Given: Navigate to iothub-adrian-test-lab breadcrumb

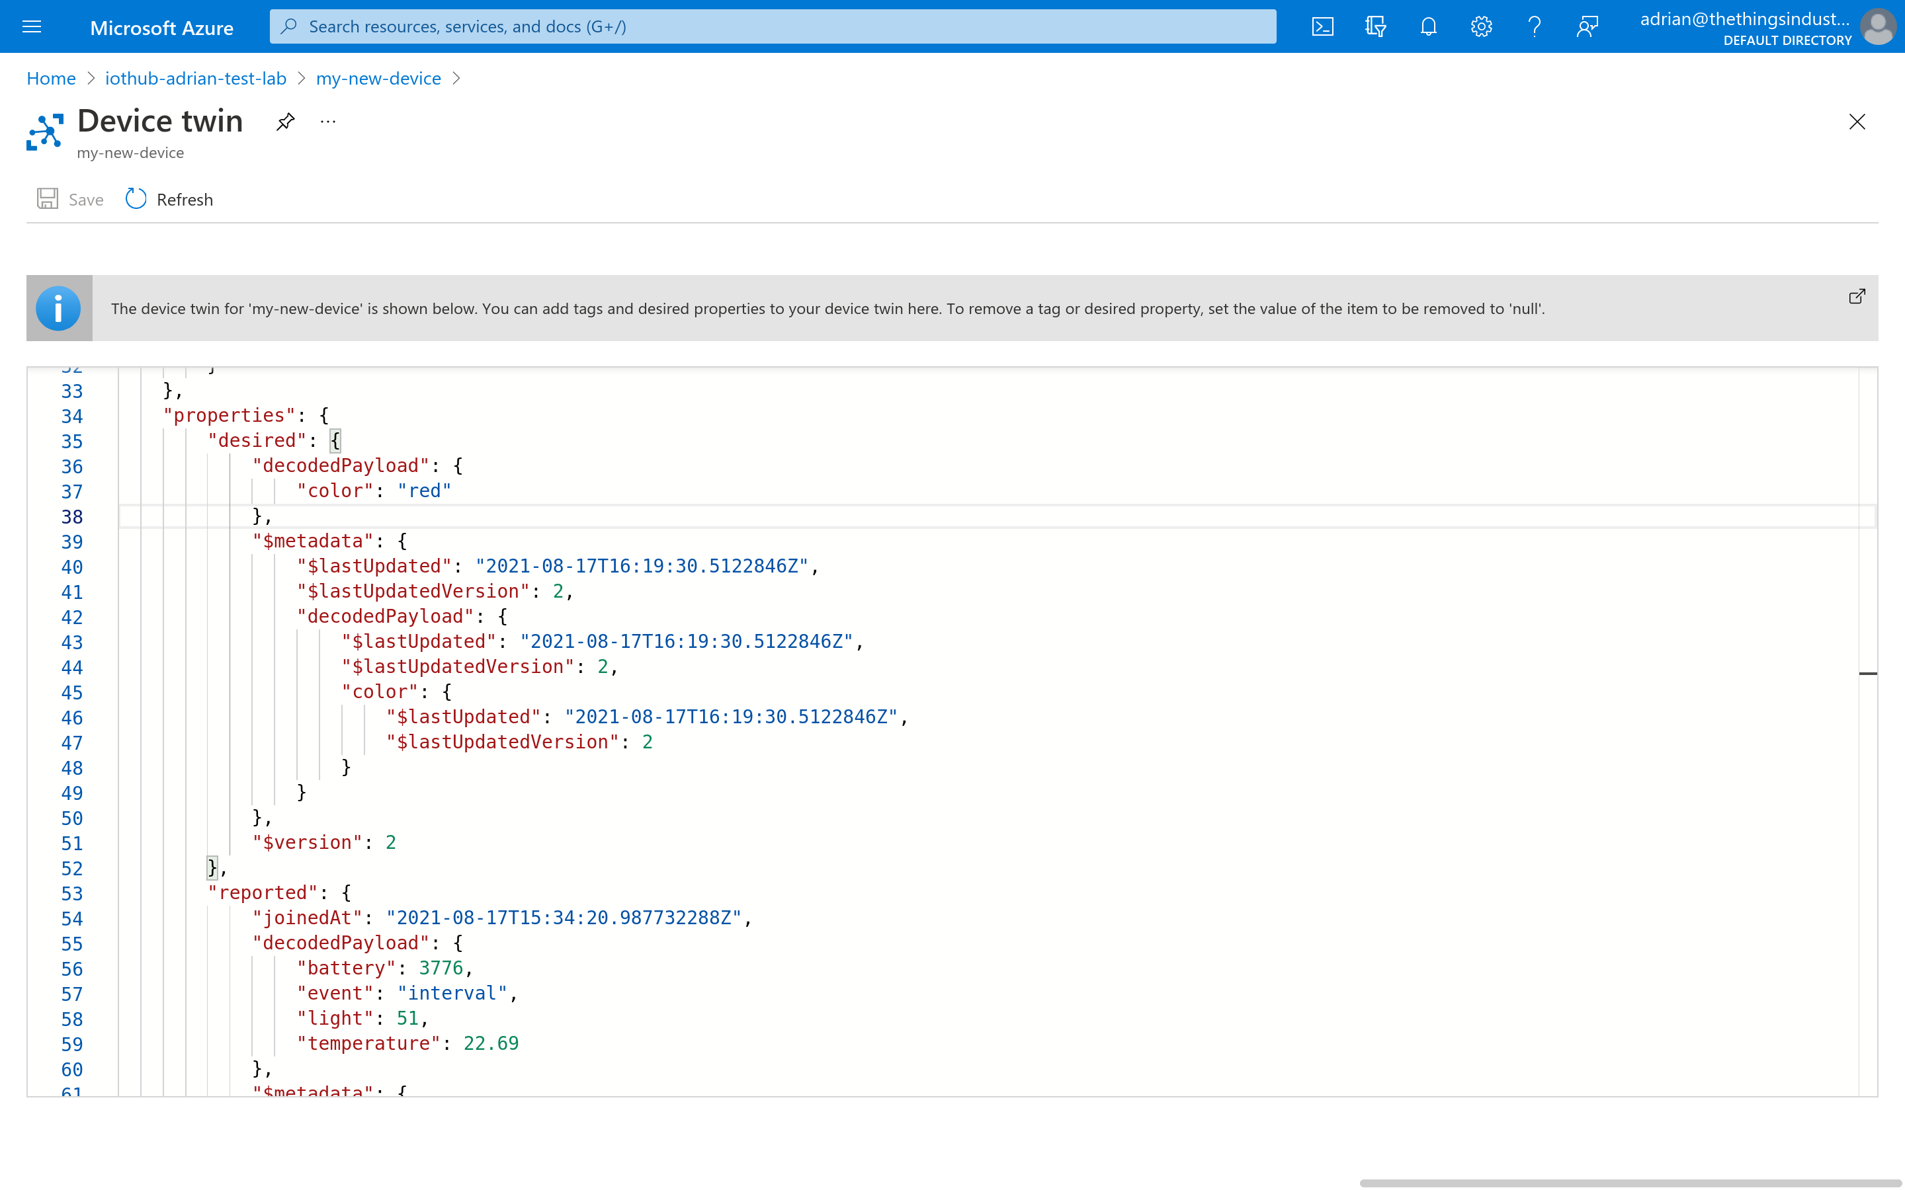Looking at the screenshot, I should (195, 79).
